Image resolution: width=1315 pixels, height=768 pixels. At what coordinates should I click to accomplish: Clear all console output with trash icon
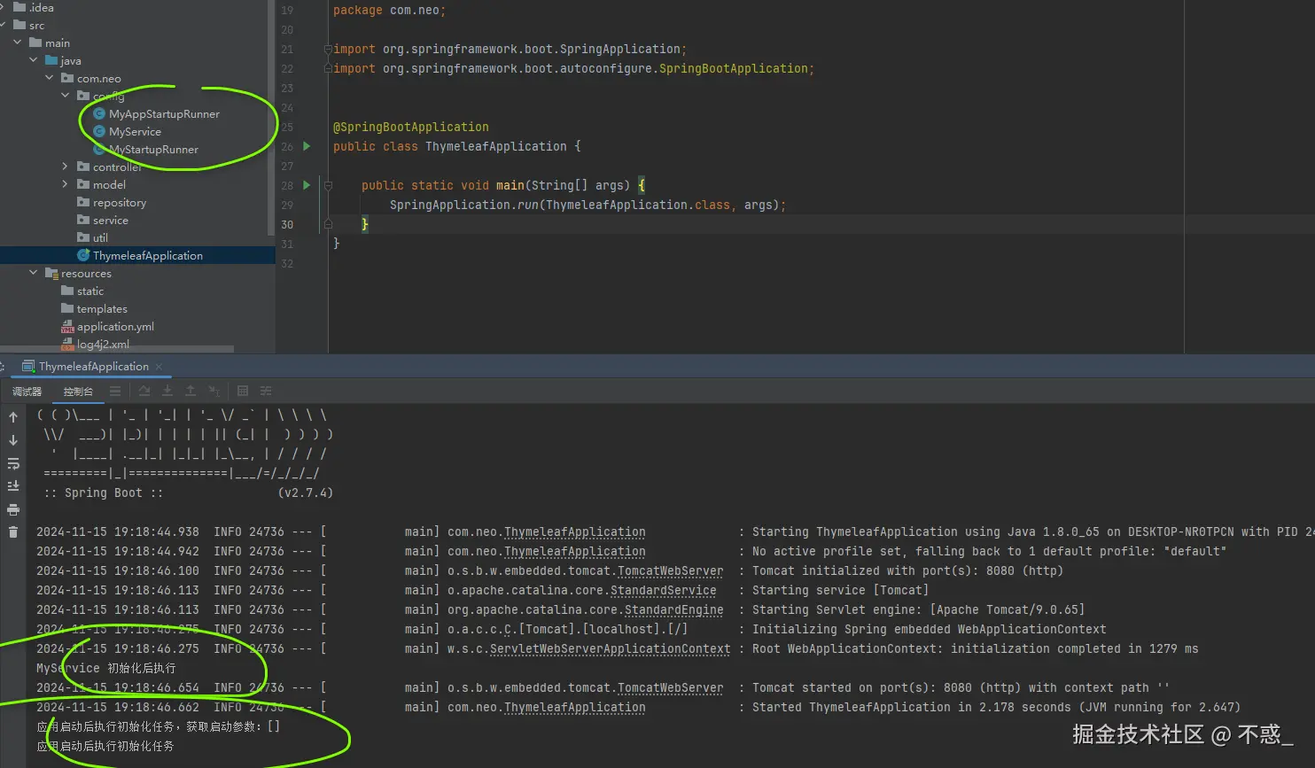click(13, 532)
